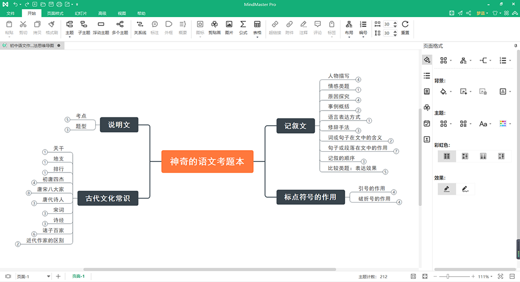Screen dimensions: 520x282
Task: Click the horizontal canvas scrollbar
Action: pos(210,270)
